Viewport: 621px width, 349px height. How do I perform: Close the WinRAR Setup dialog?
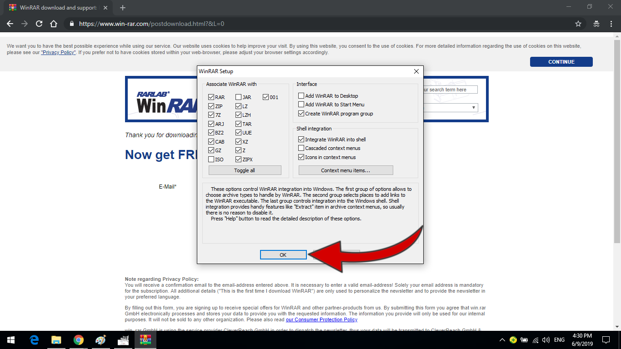click(x=416, y=71)
